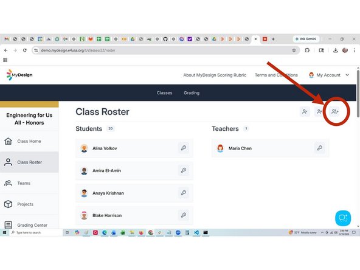
Task: Select Class Roster in the sidebar
Action: coord(29,162)
